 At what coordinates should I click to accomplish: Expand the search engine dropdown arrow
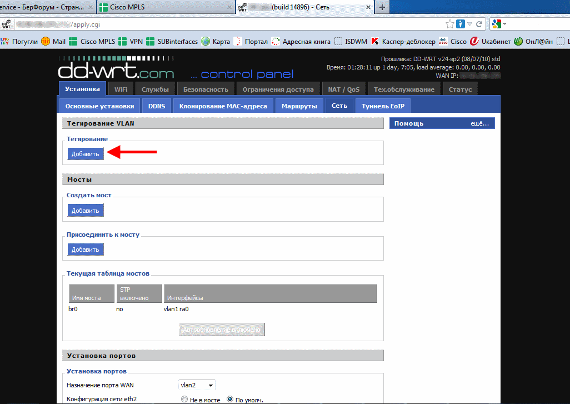point(506,24)
